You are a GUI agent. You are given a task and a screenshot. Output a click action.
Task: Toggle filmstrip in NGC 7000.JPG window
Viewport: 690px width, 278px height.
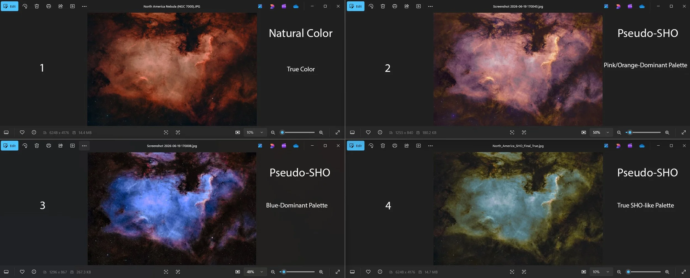coord(6,132)
